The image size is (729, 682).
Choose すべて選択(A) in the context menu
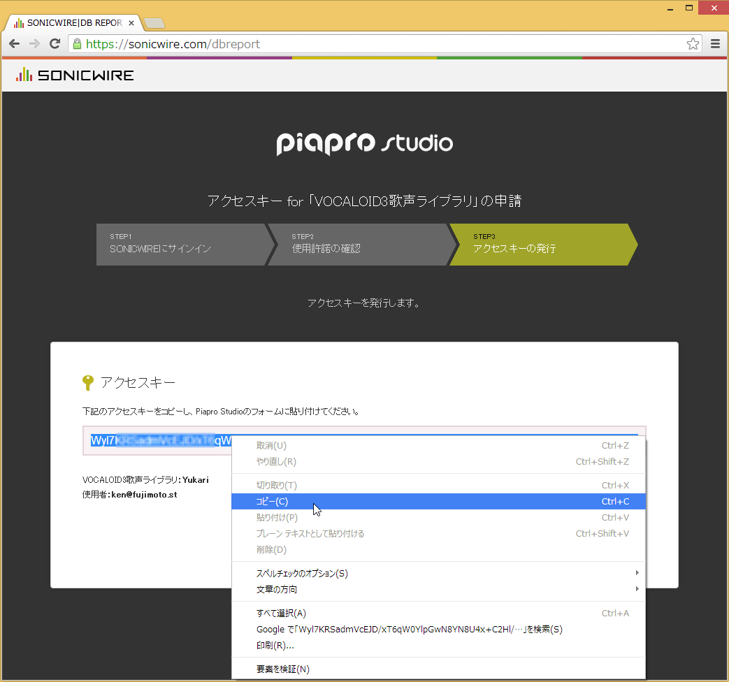438,614
